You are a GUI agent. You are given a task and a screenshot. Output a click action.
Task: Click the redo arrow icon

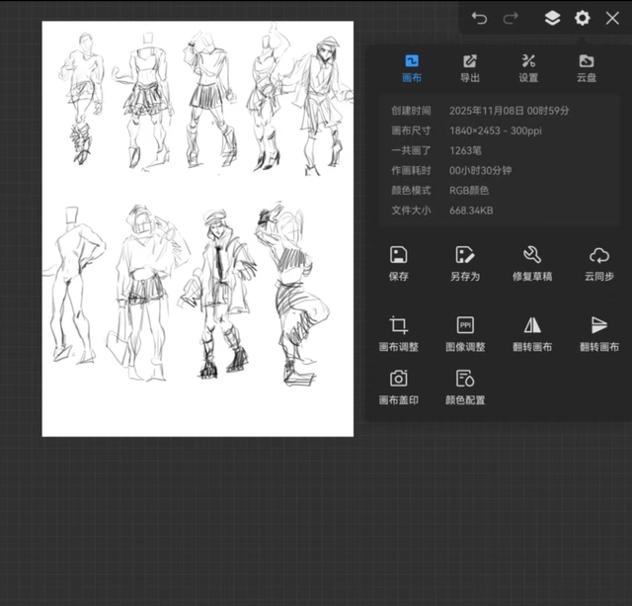point(511,18)
